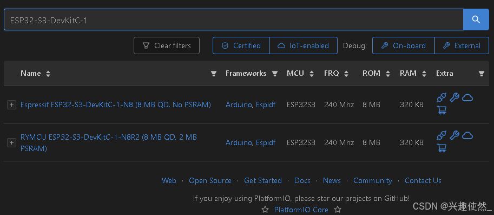
Task: Enable the On-board debug filter
Action: point(403,45)
